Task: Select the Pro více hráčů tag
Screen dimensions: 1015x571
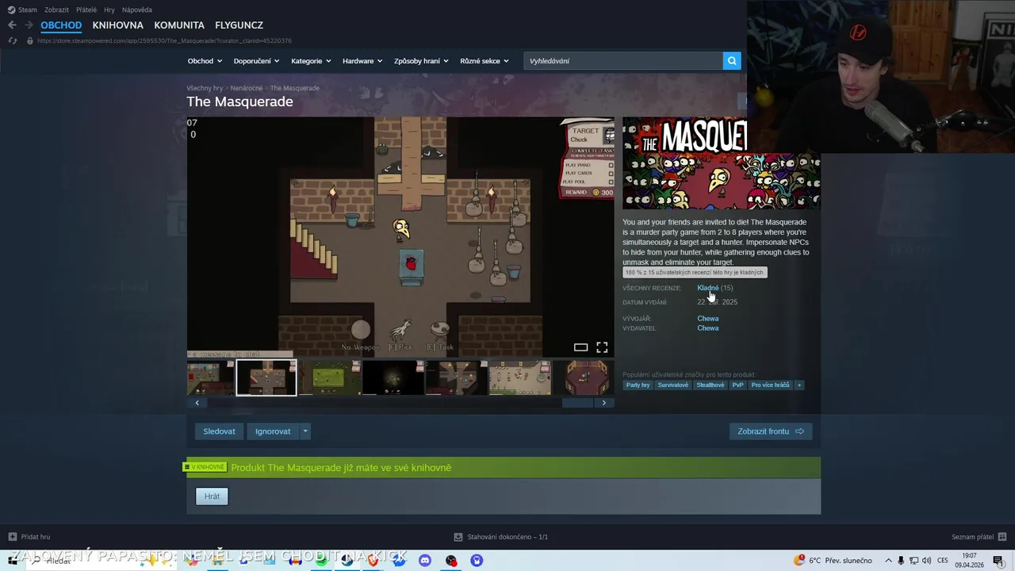Action: coord(770,385)
